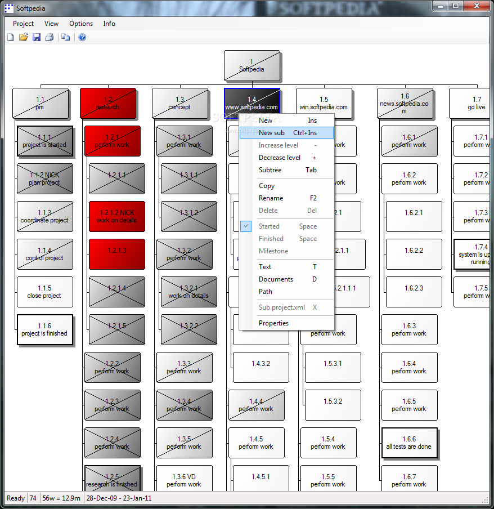Image resolution: width=494 pixels, height=509 pixels.
Task: Select node 1.5.3.1
Action: [x=333, y=368]
